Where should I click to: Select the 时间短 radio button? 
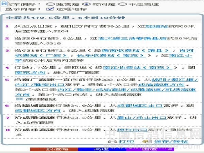tap(86, 4)
